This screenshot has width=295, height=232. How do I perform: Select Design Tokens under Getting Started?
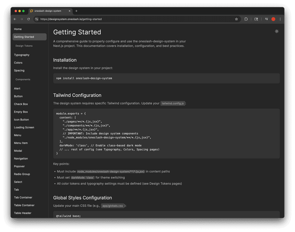[24, 46]
